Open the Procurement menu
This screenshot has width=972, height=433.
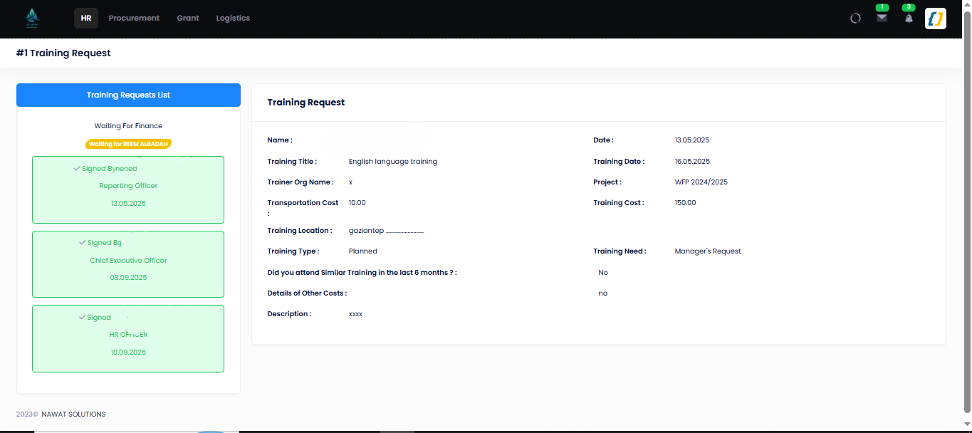134,18
